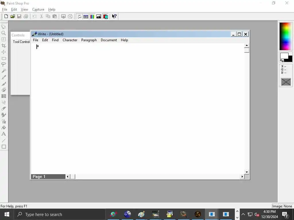Click the Tool Controls tab in Controls window
The height and width of the screenshot is (220, 294).
pos(21,42)
